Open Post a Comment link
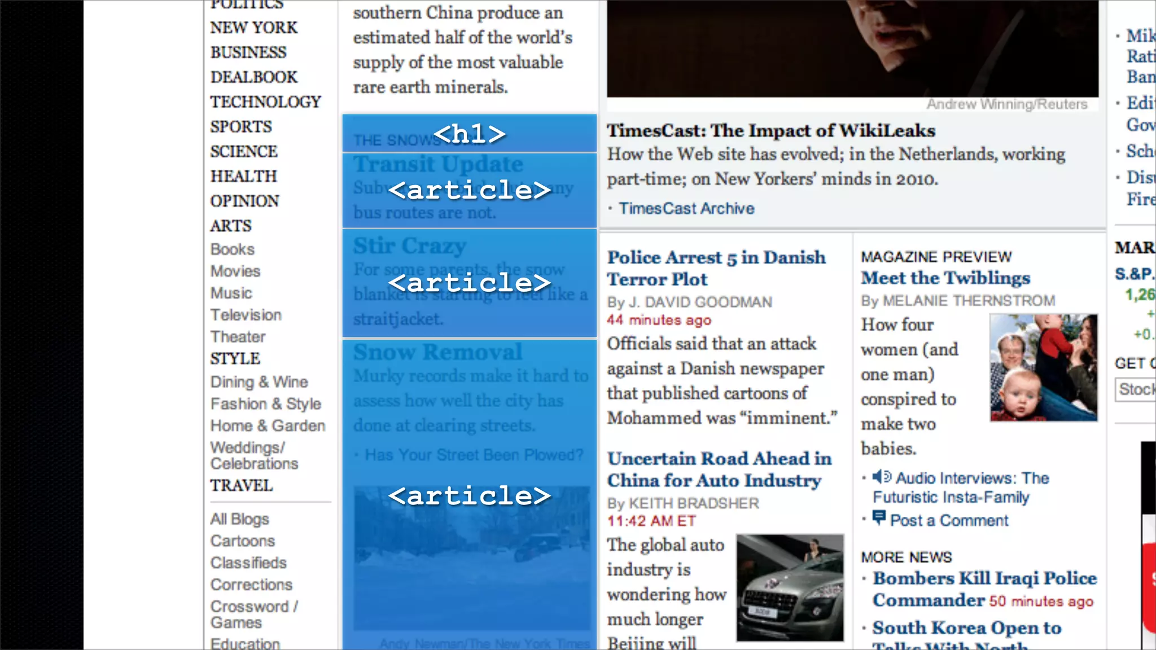 click(949, 521)
